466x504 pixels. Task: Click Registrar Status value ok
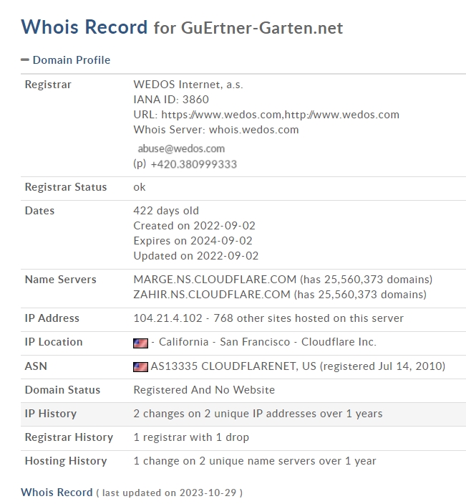(x=140, y=187)
